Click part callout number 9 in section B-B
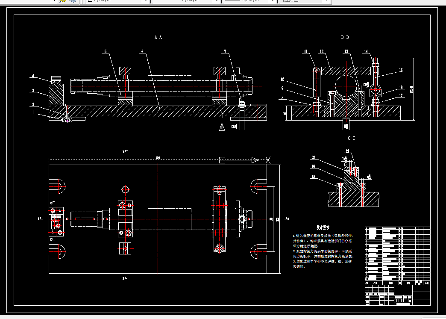This screenshot has width=446, height=319. 282,88
